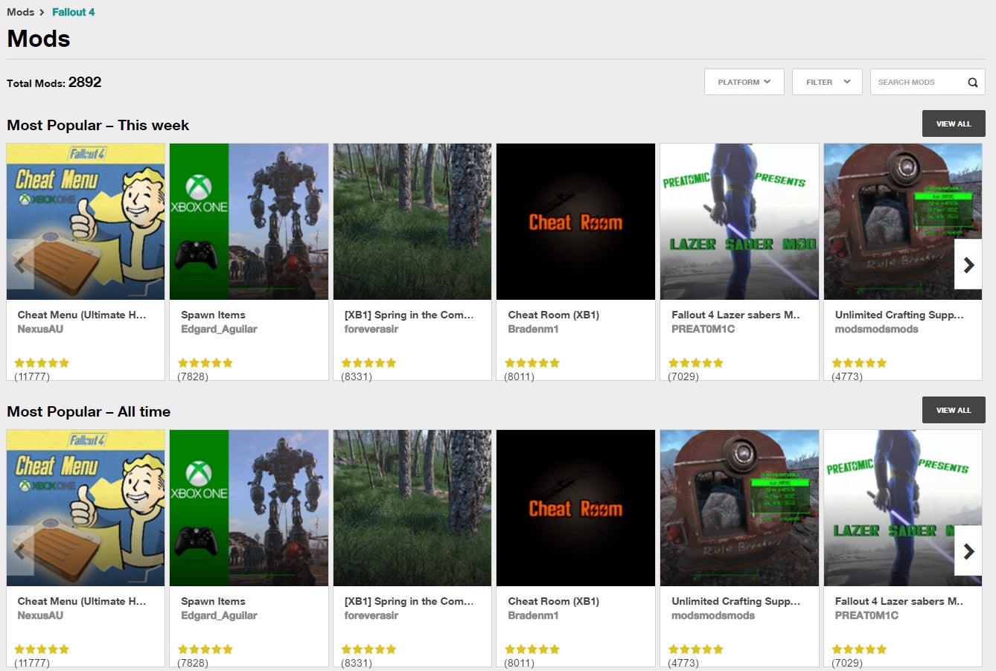Open Spawn Items thumbnail in This week
Viewport: 996px width, 671px height.
click(x=249, y=222)
